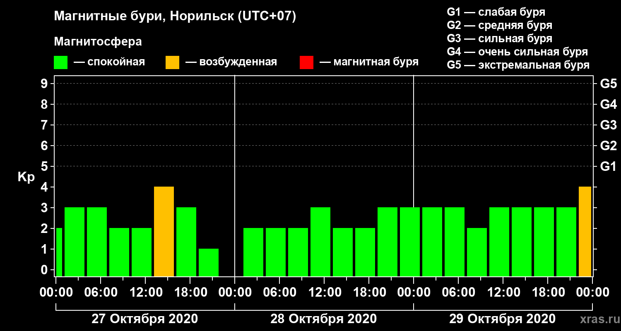Screen dimensions: 621x331
Task: Click the narrow green bar starting 27 October
Action: click(x=59, y=252)
